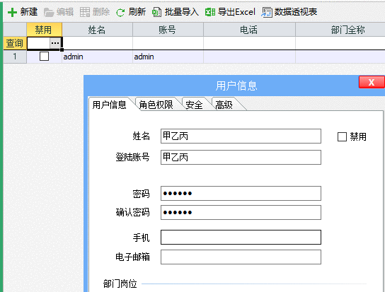
Task: Select row number 1 header
Action: tap(15, 57)
